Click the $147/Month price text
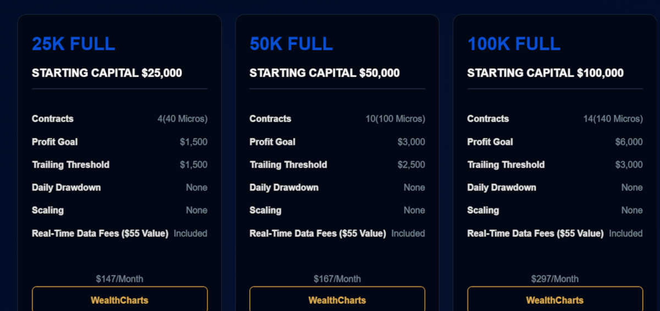Screen dimensions: 660x311 [x=119, y=279]
